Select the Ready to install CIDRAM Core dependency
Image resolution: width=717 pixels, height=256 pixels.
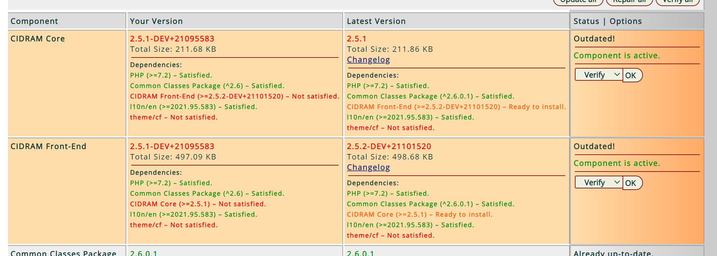pos(420,214)
